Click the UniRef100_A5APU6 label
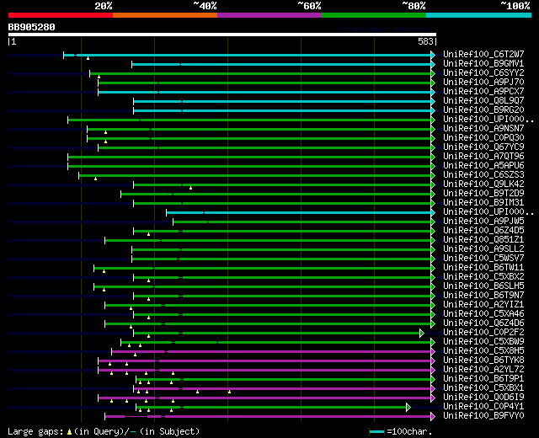Image resolution: width=539 pixels, height=438 pixels. [483, 166]
